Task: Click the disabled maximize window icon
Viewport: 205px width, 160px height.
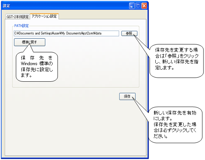Action: [138, 6]
